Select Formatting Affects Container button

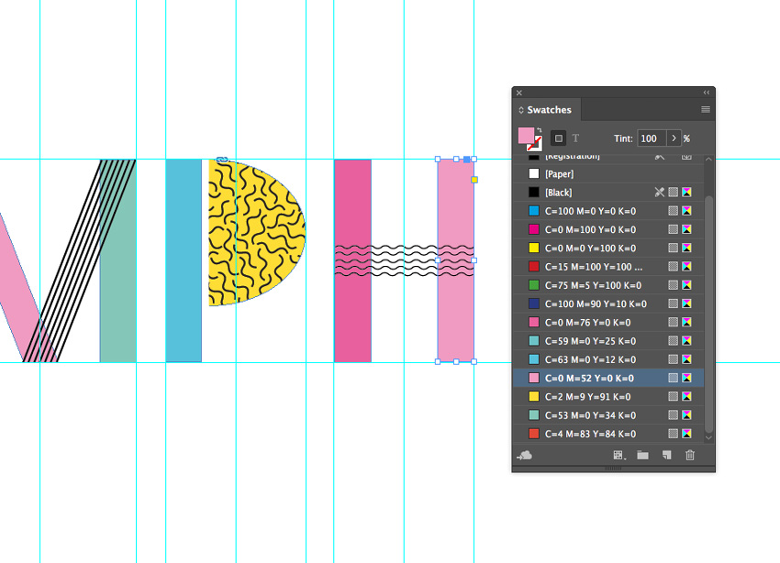pos(558,138)
